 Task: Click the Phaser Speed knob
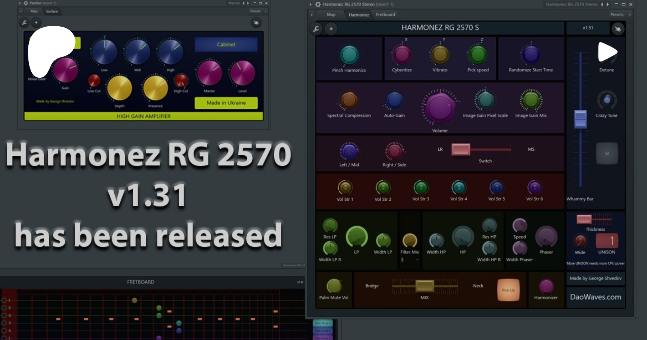point(519,225)
